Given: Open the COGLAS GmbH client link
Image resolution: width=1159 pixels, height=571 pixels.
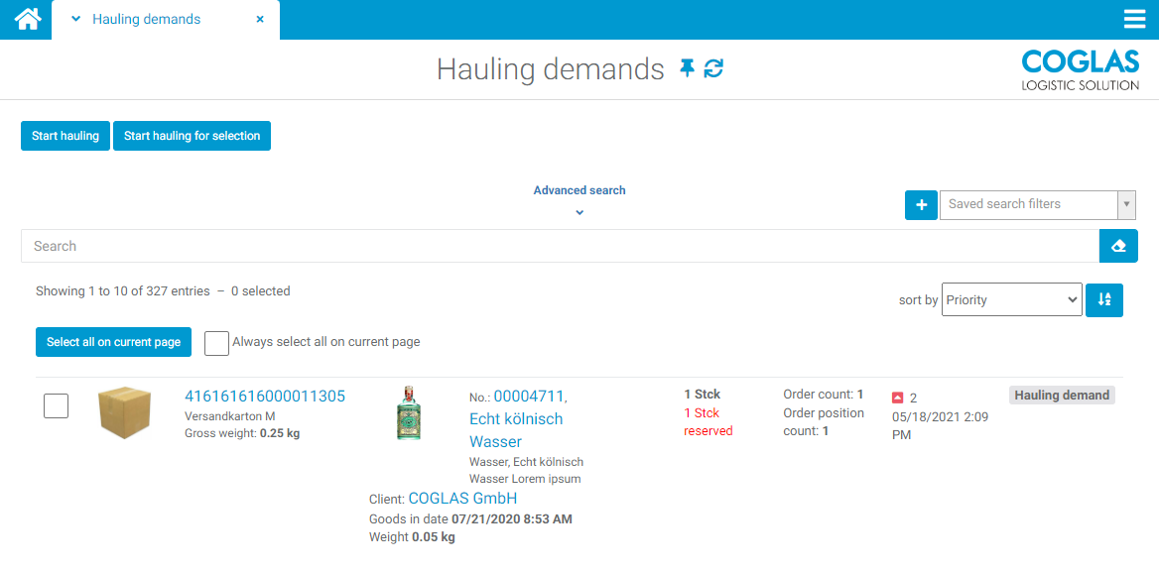Looking at the screenshot, I should point(462,499).
